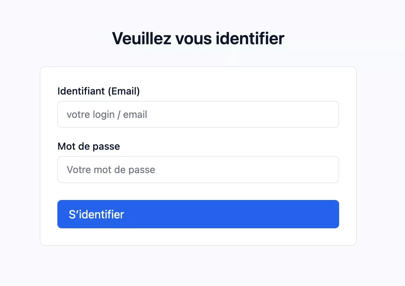Click the word "passe" in the password label
The image size is (405, 286).
108,146
